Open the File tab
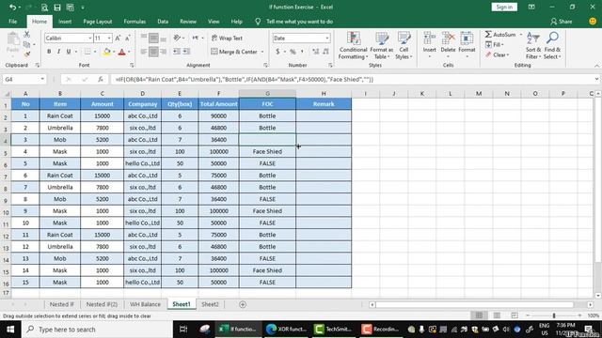 pyautogui.click(x=12, y=22)
